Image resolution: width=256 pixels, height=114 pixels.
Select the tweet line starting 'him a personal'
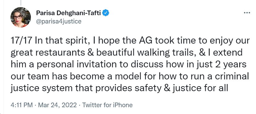pos(128,65)
